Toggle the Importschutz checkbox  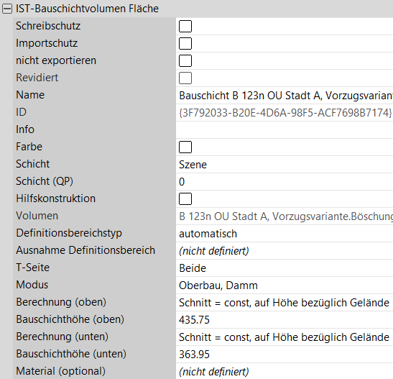[x=185, y=44]
